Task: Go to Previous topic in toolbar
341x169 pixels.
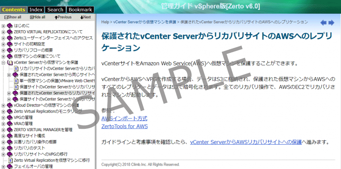Action: point(63,17)
